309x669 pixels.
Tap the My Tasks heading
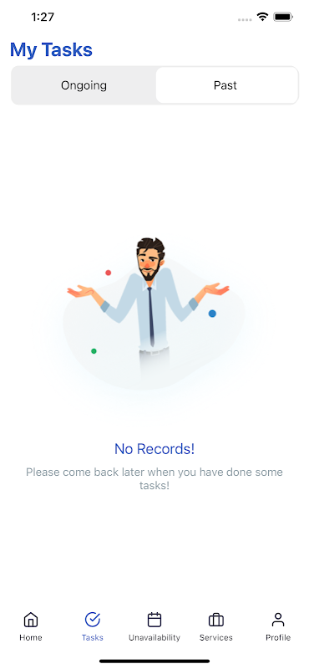[x=51, y=50]
